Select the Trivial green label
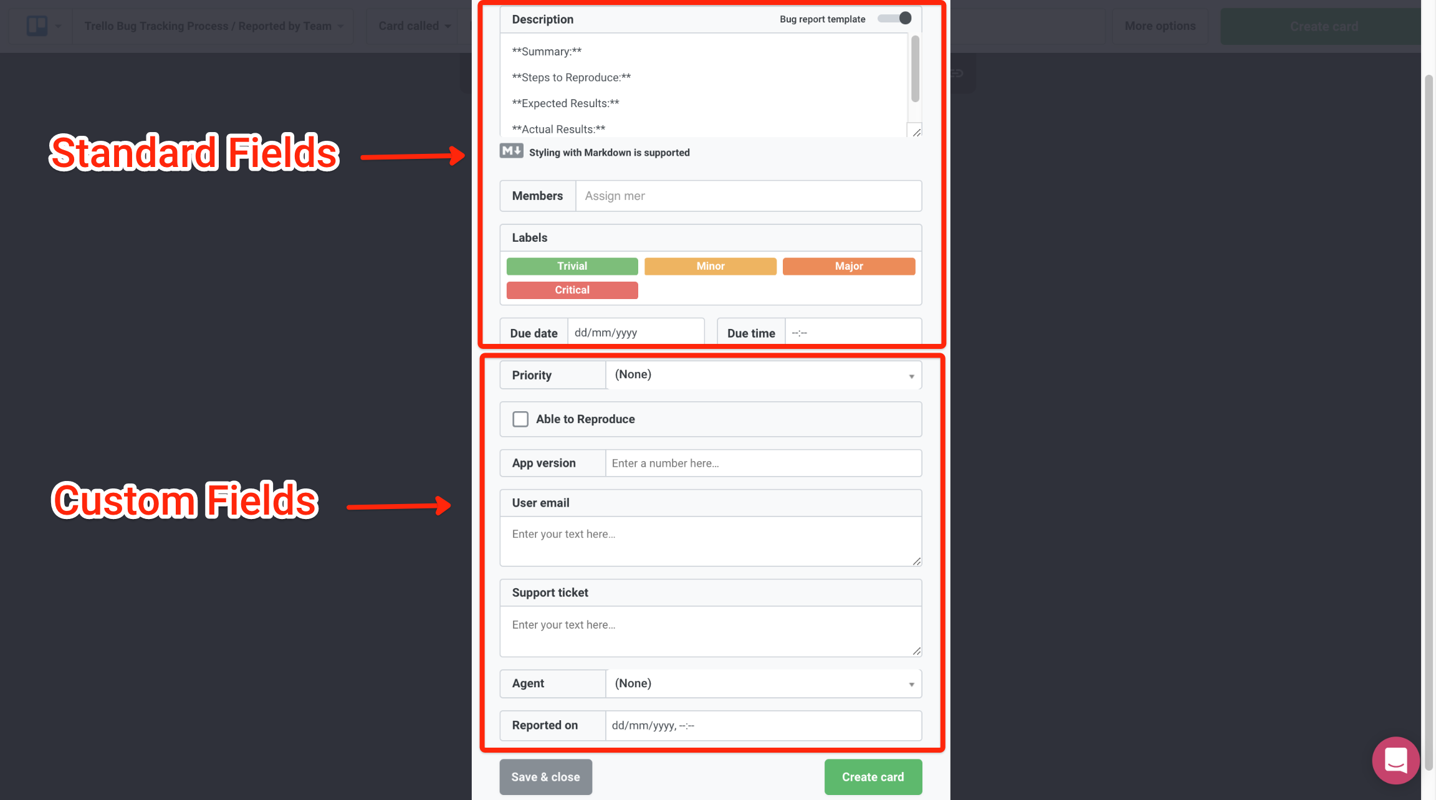This screenshot has width=1436, height=800. click(572, 266)
